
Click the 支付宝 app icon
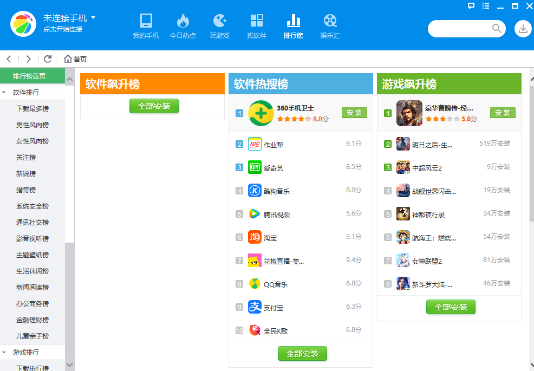[x=255, y=307]
